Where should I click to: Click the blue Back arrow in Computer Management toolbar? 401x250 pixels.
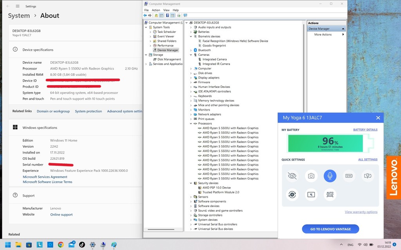145,16
